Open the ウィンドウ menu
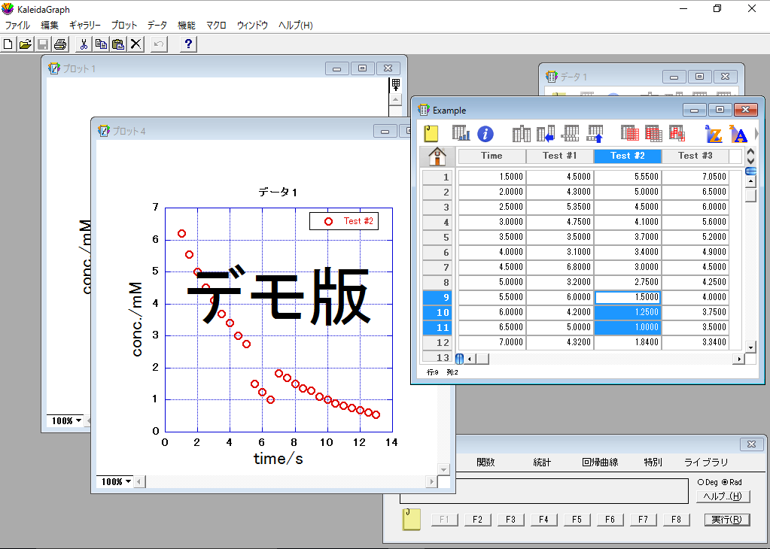Image resolution: width=770 pixels, height=549 pixels. tap(252, 25)
